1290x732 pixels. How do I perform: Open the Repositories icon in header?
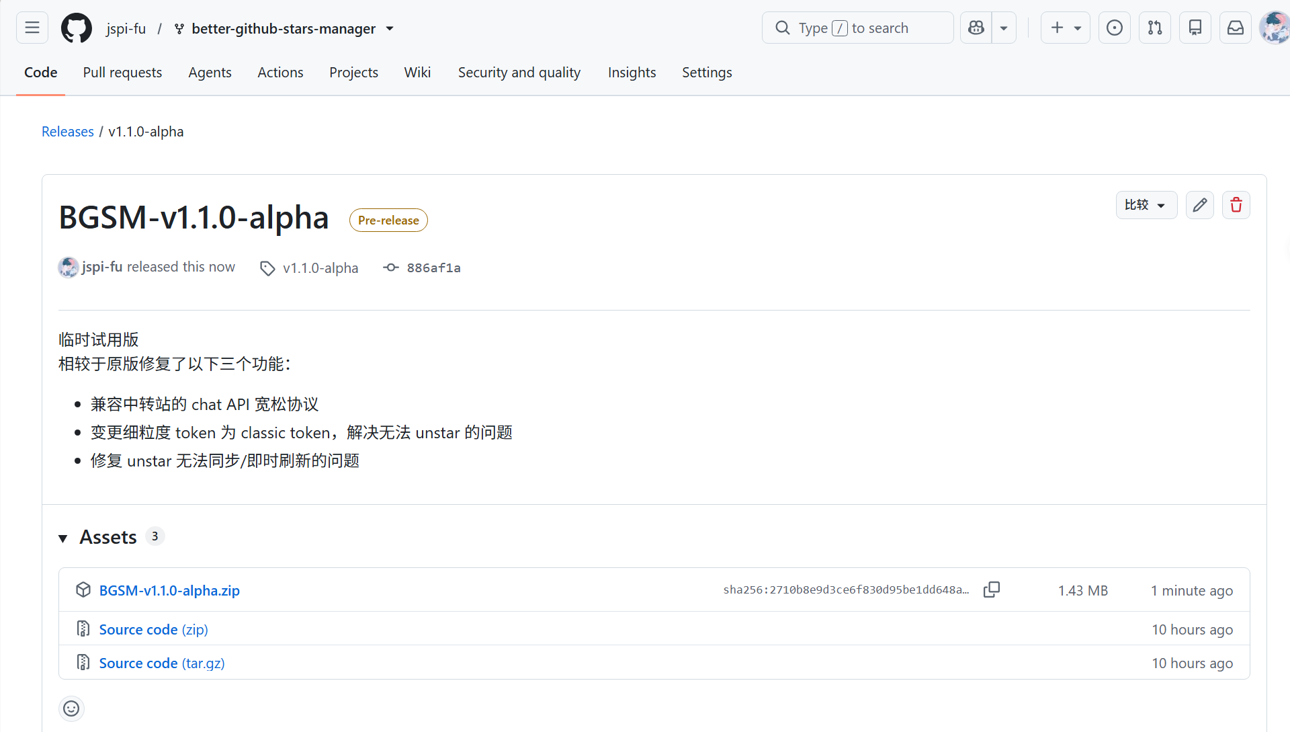click(x=1195, y=28)
